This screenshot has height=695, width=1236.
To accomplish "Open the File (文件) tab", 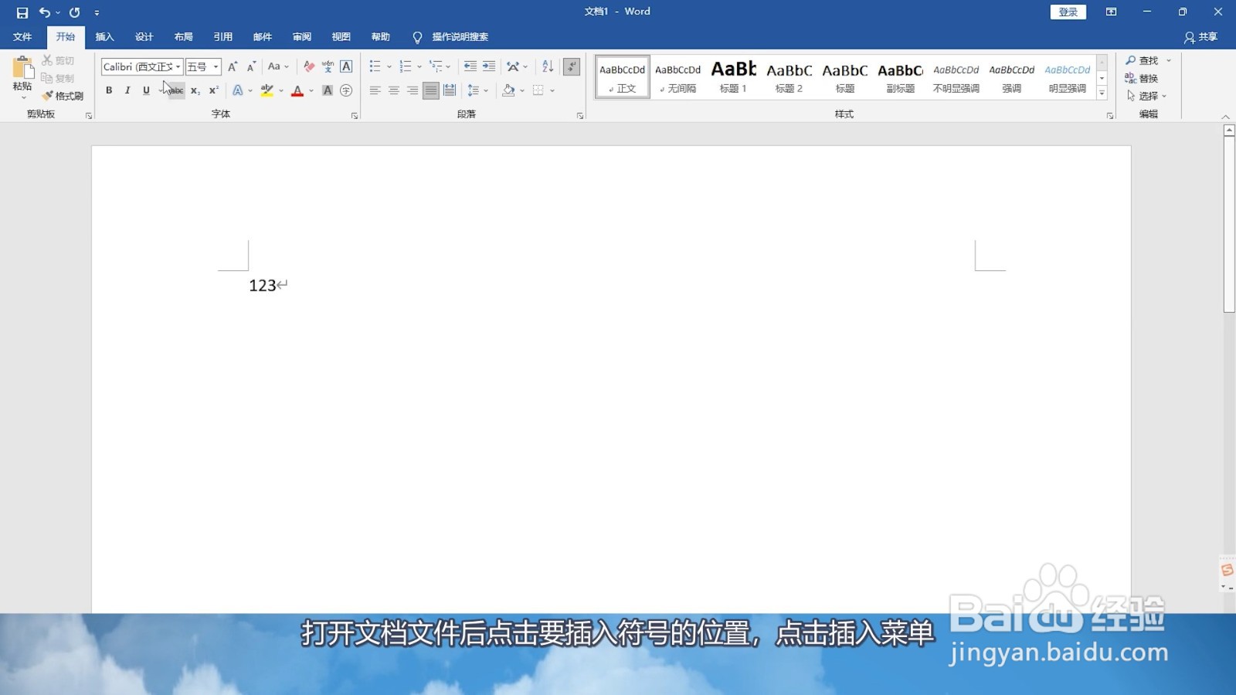I will point(22,37).
